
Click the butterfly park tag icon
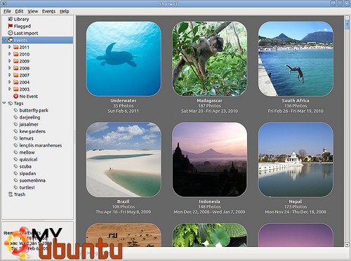[x=16, y=110]
